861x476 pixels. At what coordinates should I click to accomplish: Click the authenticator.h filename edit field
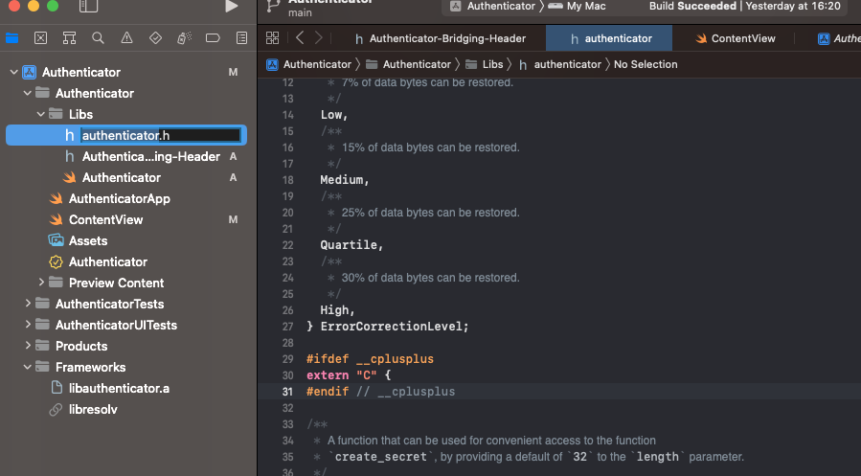159,135
